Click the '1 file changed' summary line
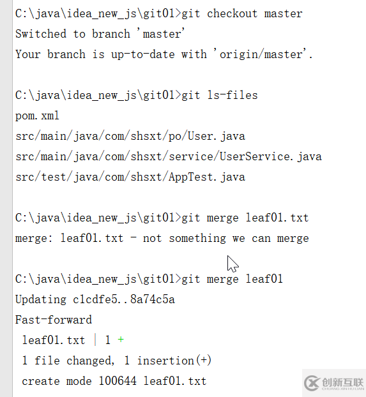Viewport: 366px width, 397px height. click(x=117, y=361)
